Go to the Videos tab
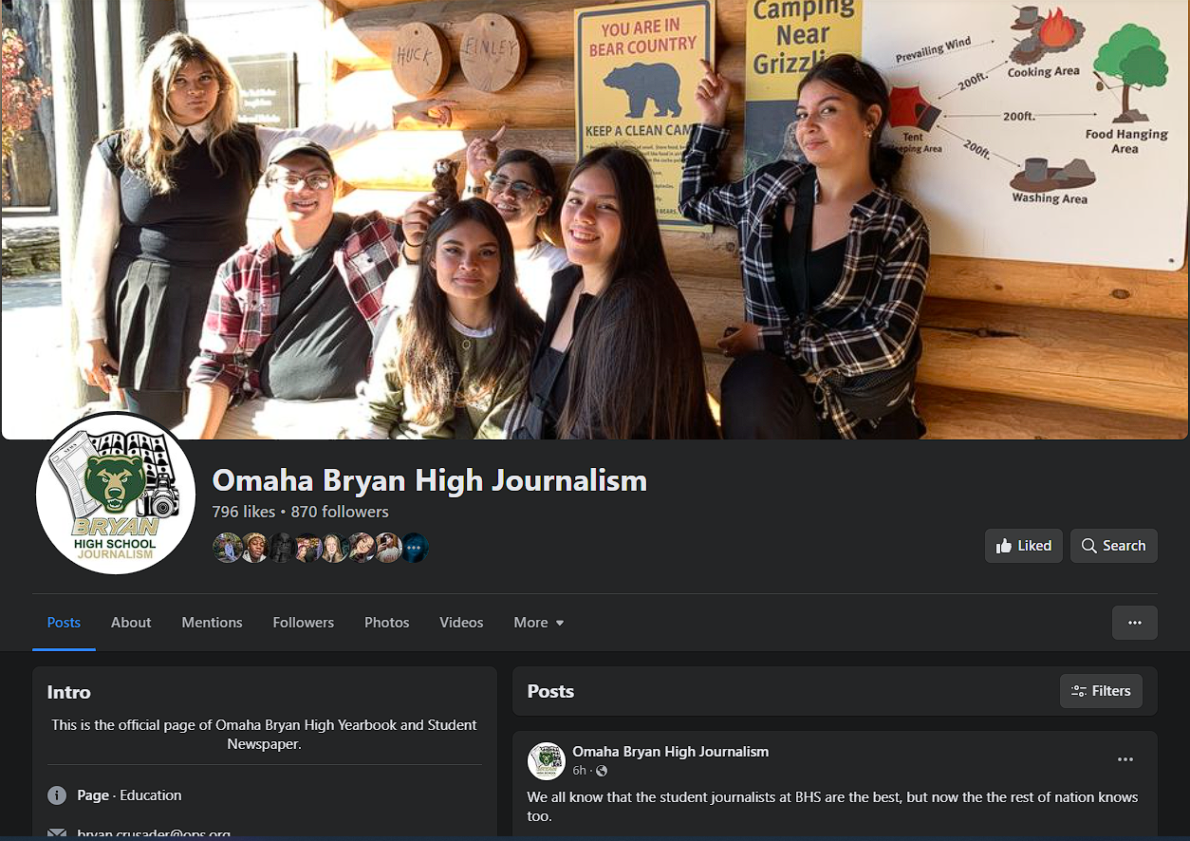The width and height of the screenshot is (1190, 841). pos(461,623)
